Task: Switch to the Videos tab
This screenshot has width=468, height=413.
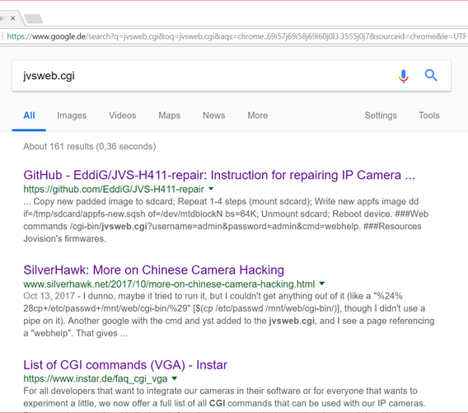Action: click(123, 115)
